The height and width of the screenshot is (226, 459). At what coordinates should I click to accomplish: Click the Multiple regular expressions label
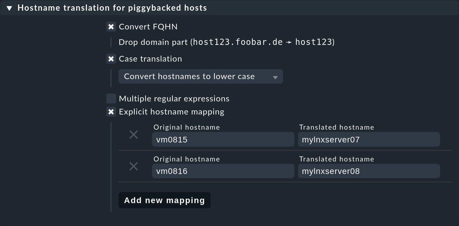(x=174, y=99)
